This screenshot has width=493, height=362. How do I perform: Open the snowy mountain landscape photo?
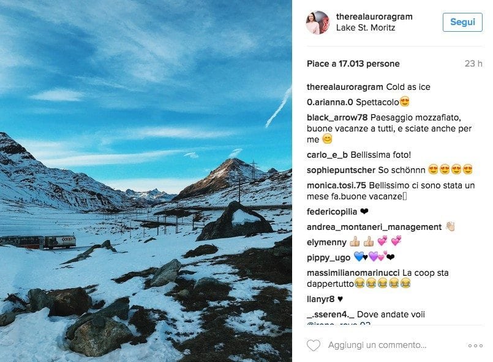click(x=146, y=181)
